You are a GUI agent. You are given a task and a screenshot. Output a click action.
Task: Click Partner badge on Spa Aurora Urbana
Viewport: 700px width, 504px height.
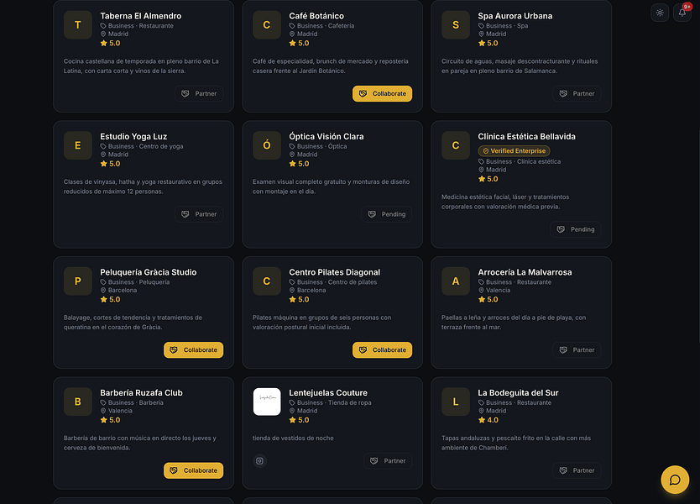click(577, 93)
